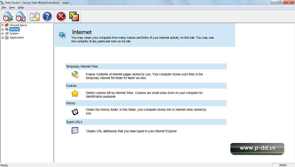
Task: Expand the System tree node
Action: click(2, 33)
